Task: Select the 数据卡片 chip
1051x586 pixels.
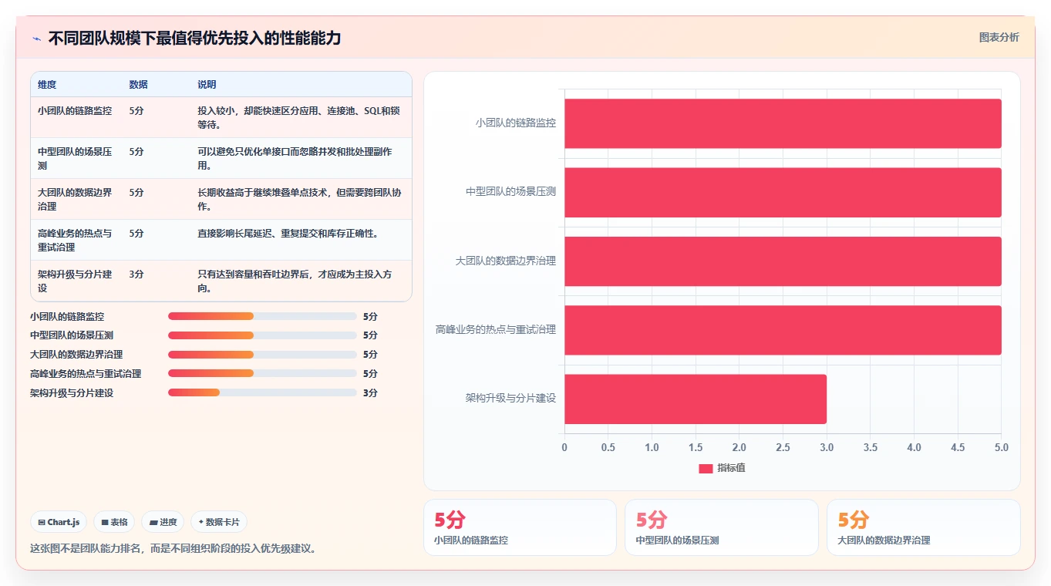Action: (219, 522)
